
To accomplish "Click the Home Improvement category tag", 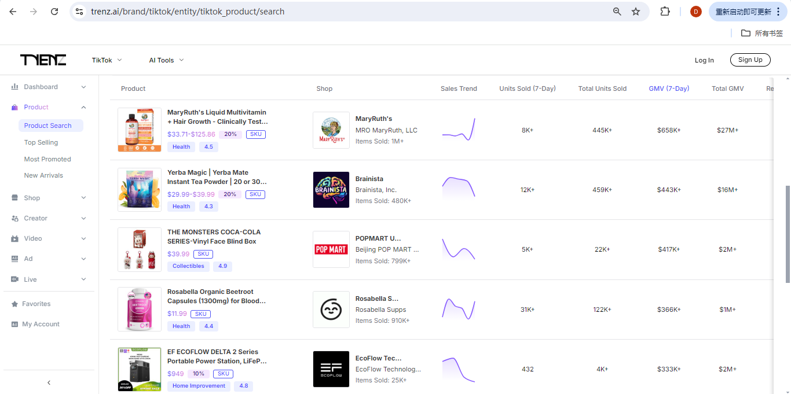I will 199,386.
